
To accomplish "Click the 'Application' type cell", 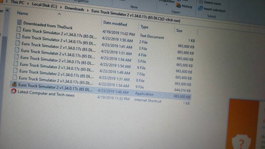I will click(144, 94).
